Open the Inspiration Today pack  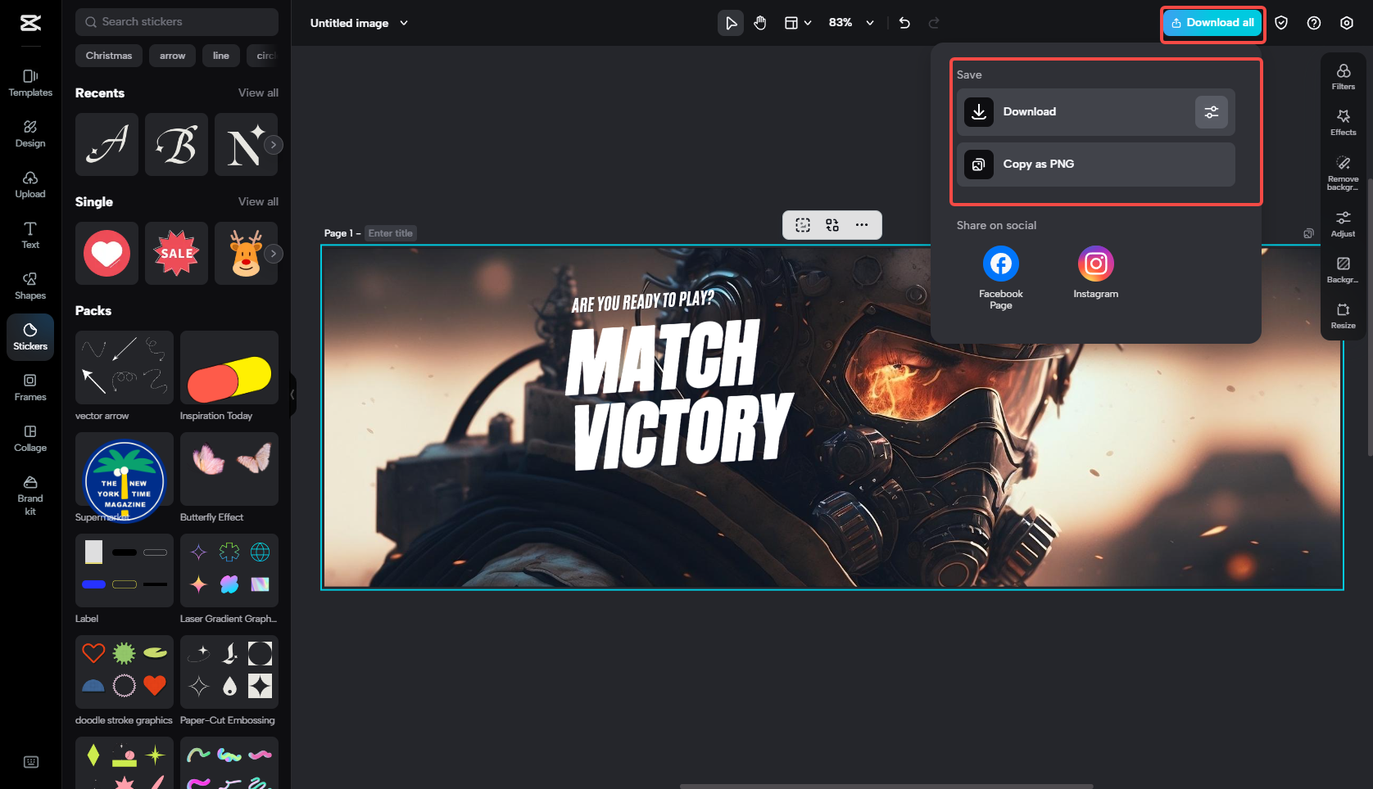coord(229,367)
